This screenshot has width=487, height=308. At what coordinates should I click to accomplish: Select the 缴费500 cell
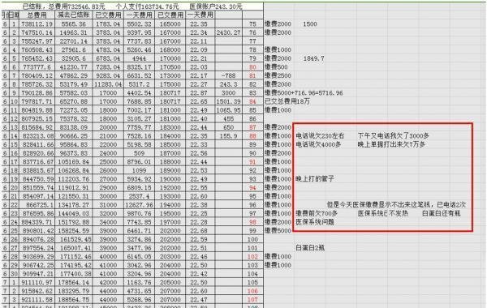click(x=276, y=67)
